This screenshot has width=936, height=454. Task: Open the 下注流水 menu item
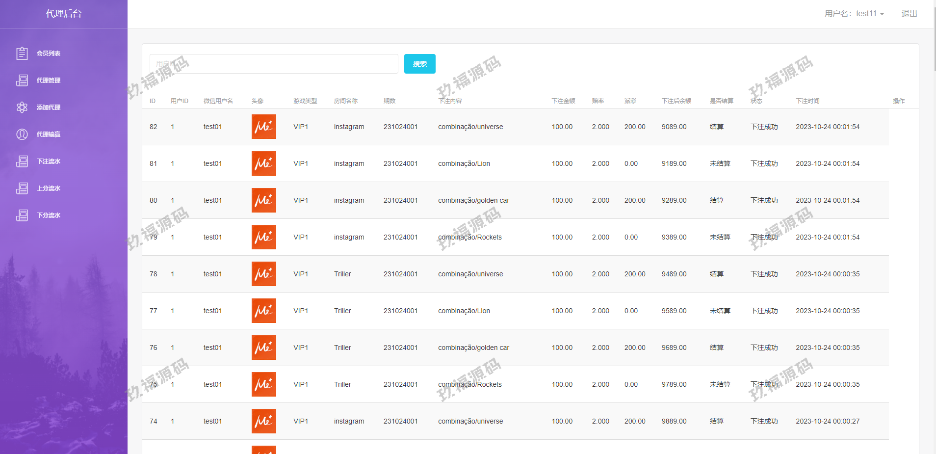coord(48,161)
